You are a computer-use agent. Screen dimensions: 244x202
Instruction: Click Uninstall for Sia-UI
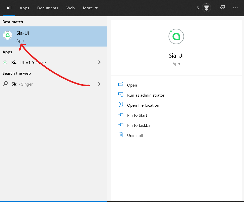coord(135,135)
